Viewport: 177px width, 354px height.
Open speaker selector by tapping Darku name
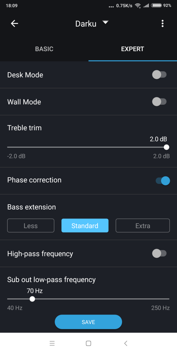pos(86,24)
